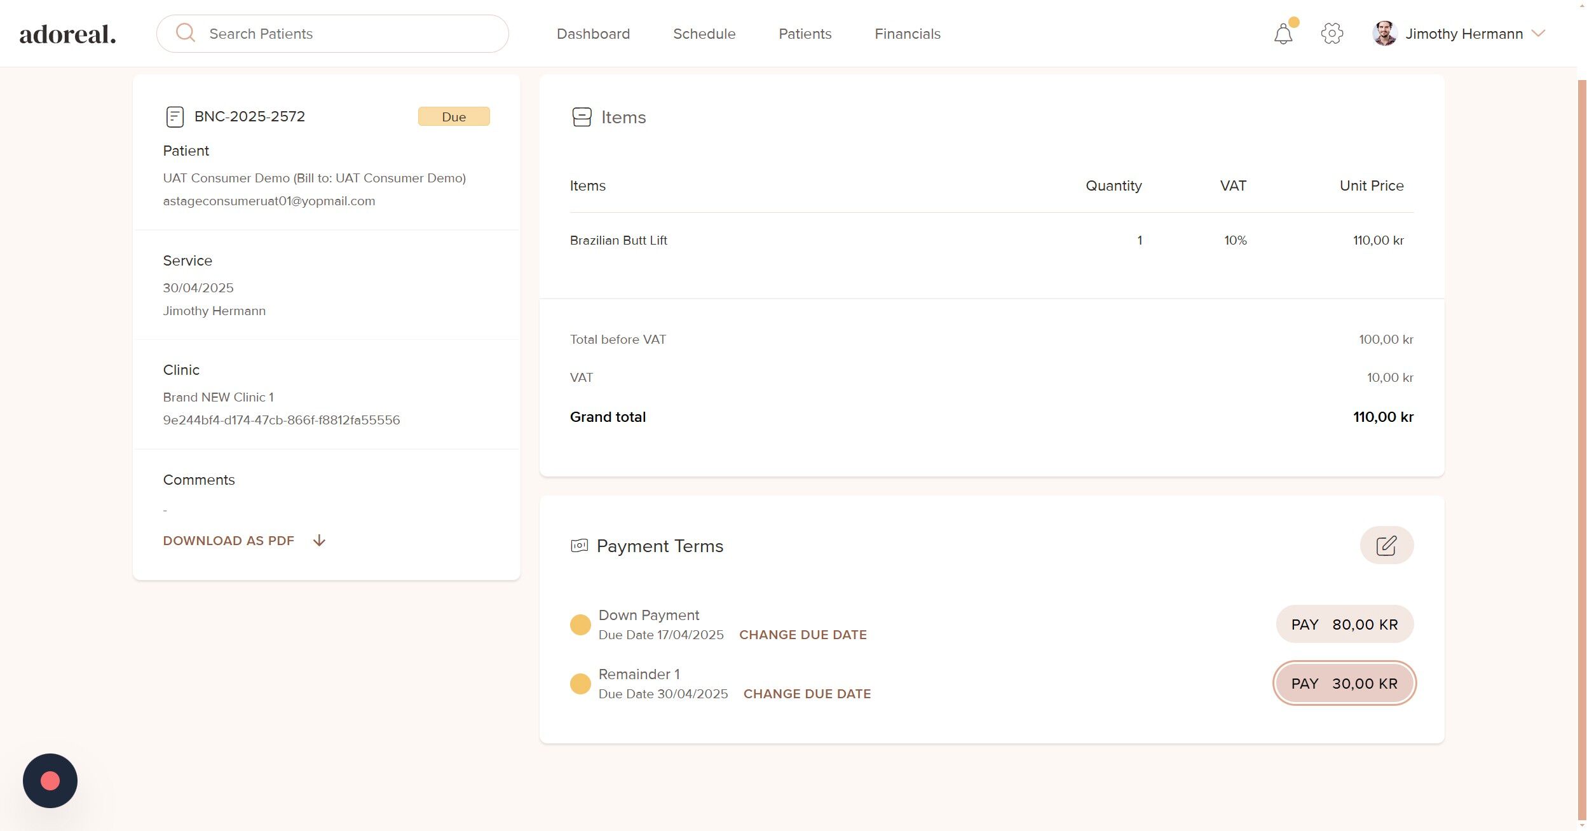1587x831 pixels.
Task: Focus the Search Patients field
Action: [x=350, y=34]
